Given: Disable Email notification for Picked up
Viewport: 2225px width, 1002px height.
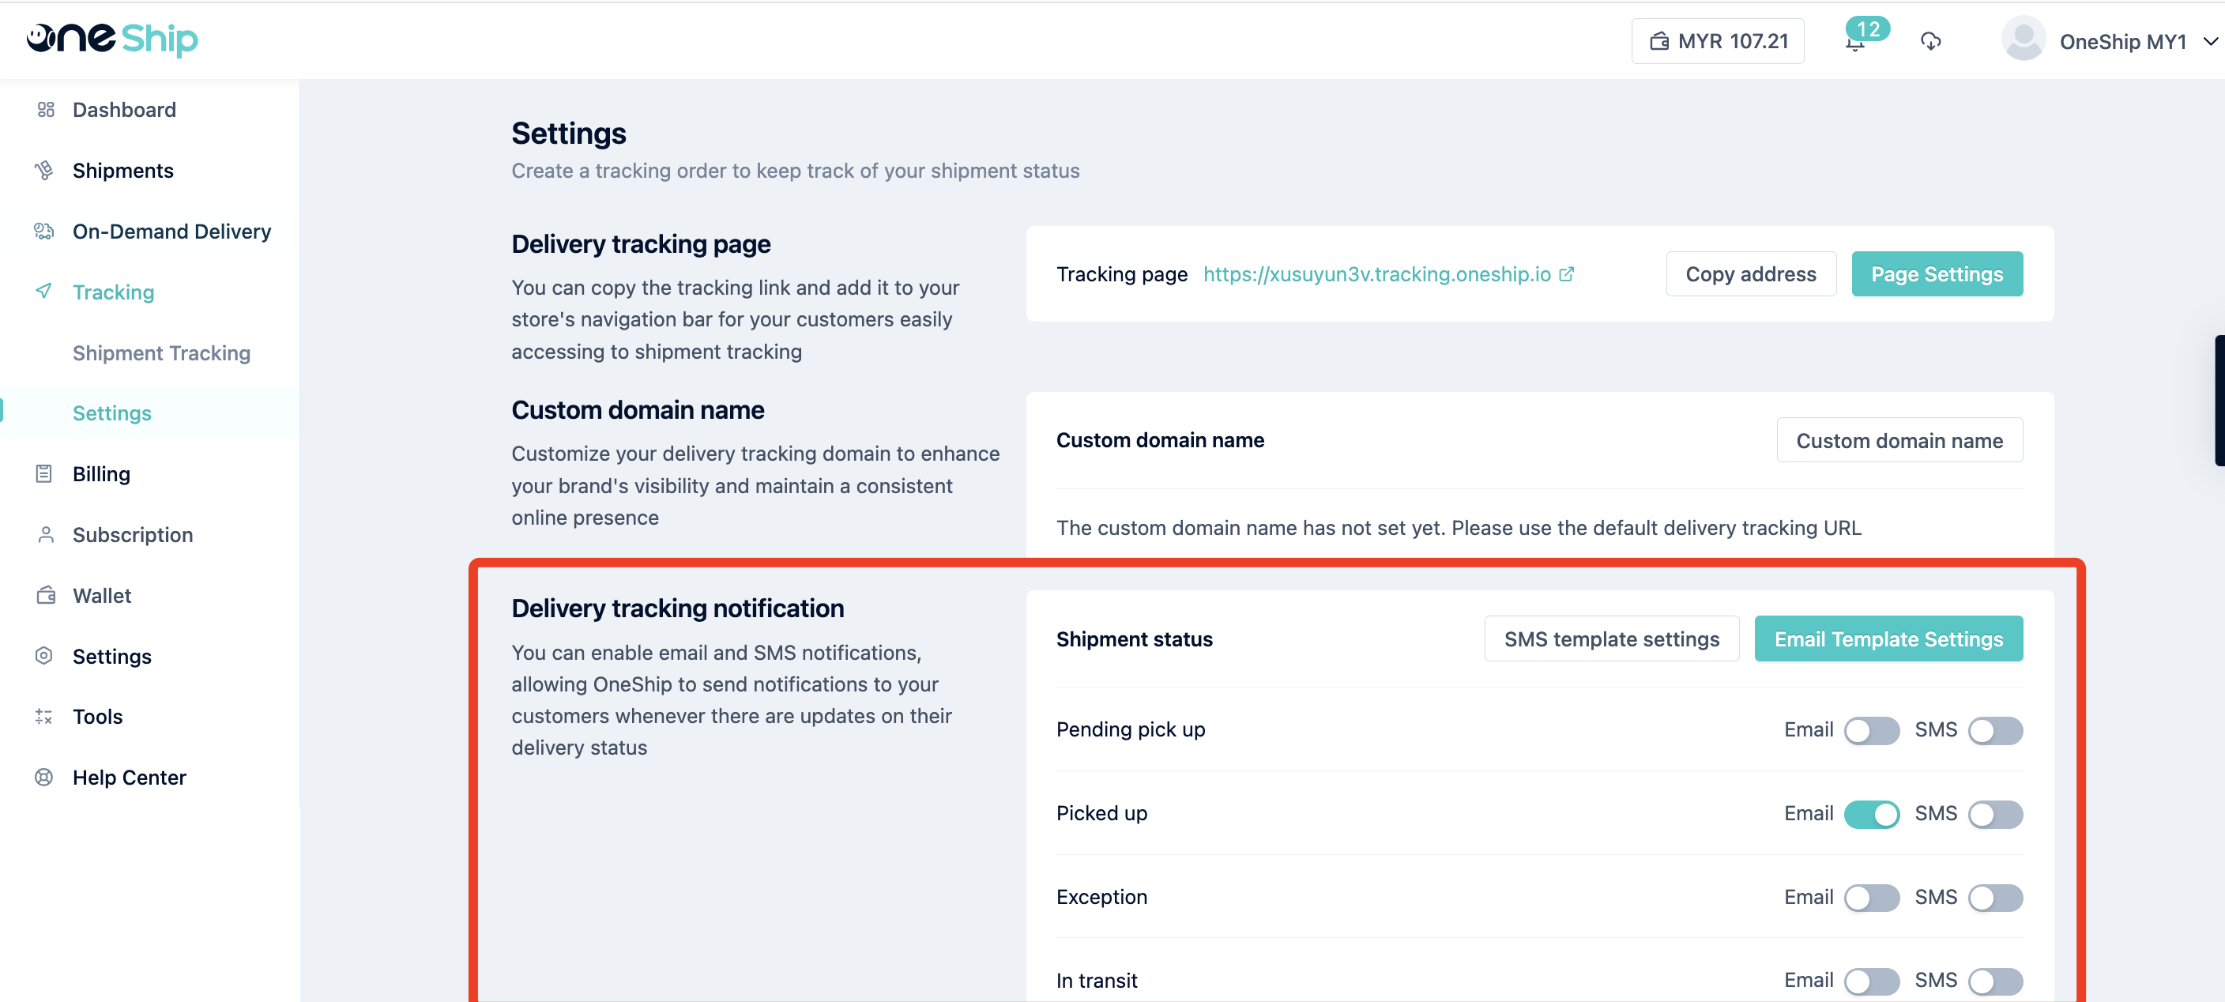Looking at the screenshot, I should (x=1871, y=815).
